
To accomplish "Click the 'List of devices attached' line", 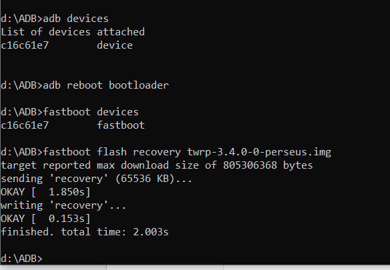I will point(73,32).
